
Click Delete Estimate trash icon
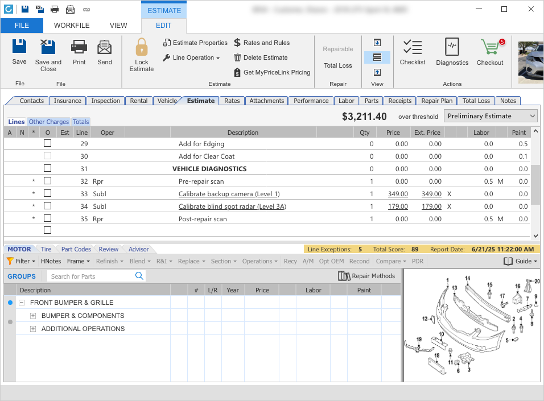pyautogui.click(x=237, y=57)
